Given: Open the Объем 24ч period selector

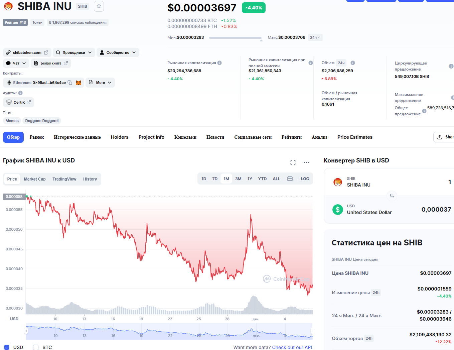Looking at the screenshot, I should 341,63.
